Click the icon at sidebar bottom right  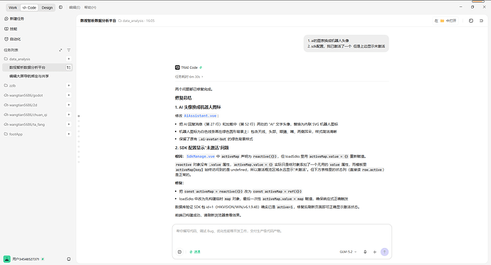coord(68,259)
